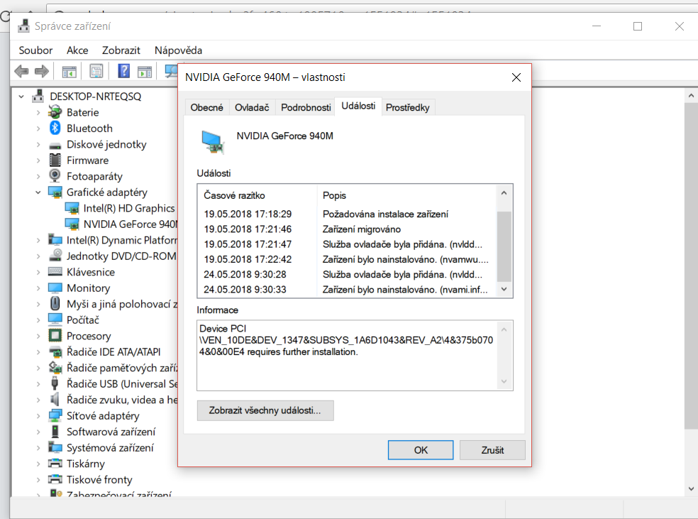The height and width of the screenshot is (519, 698).
Task: Click the Monitory display icon
Action: coord(55,288)
